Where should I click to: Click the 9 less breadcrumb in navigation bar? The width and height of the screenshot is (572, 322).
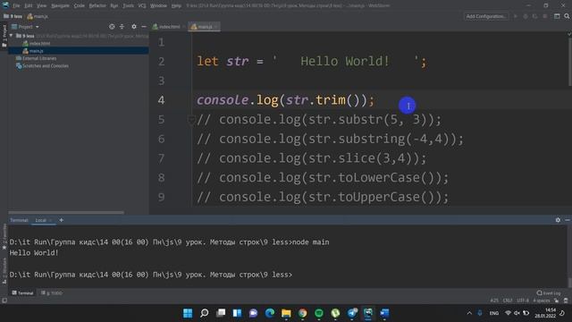click(x=13, y=16)
